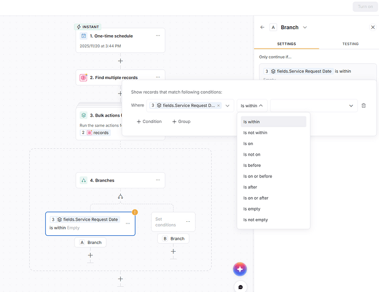Add a step under Branch A
379x292 pixels.
coord(90,255)
